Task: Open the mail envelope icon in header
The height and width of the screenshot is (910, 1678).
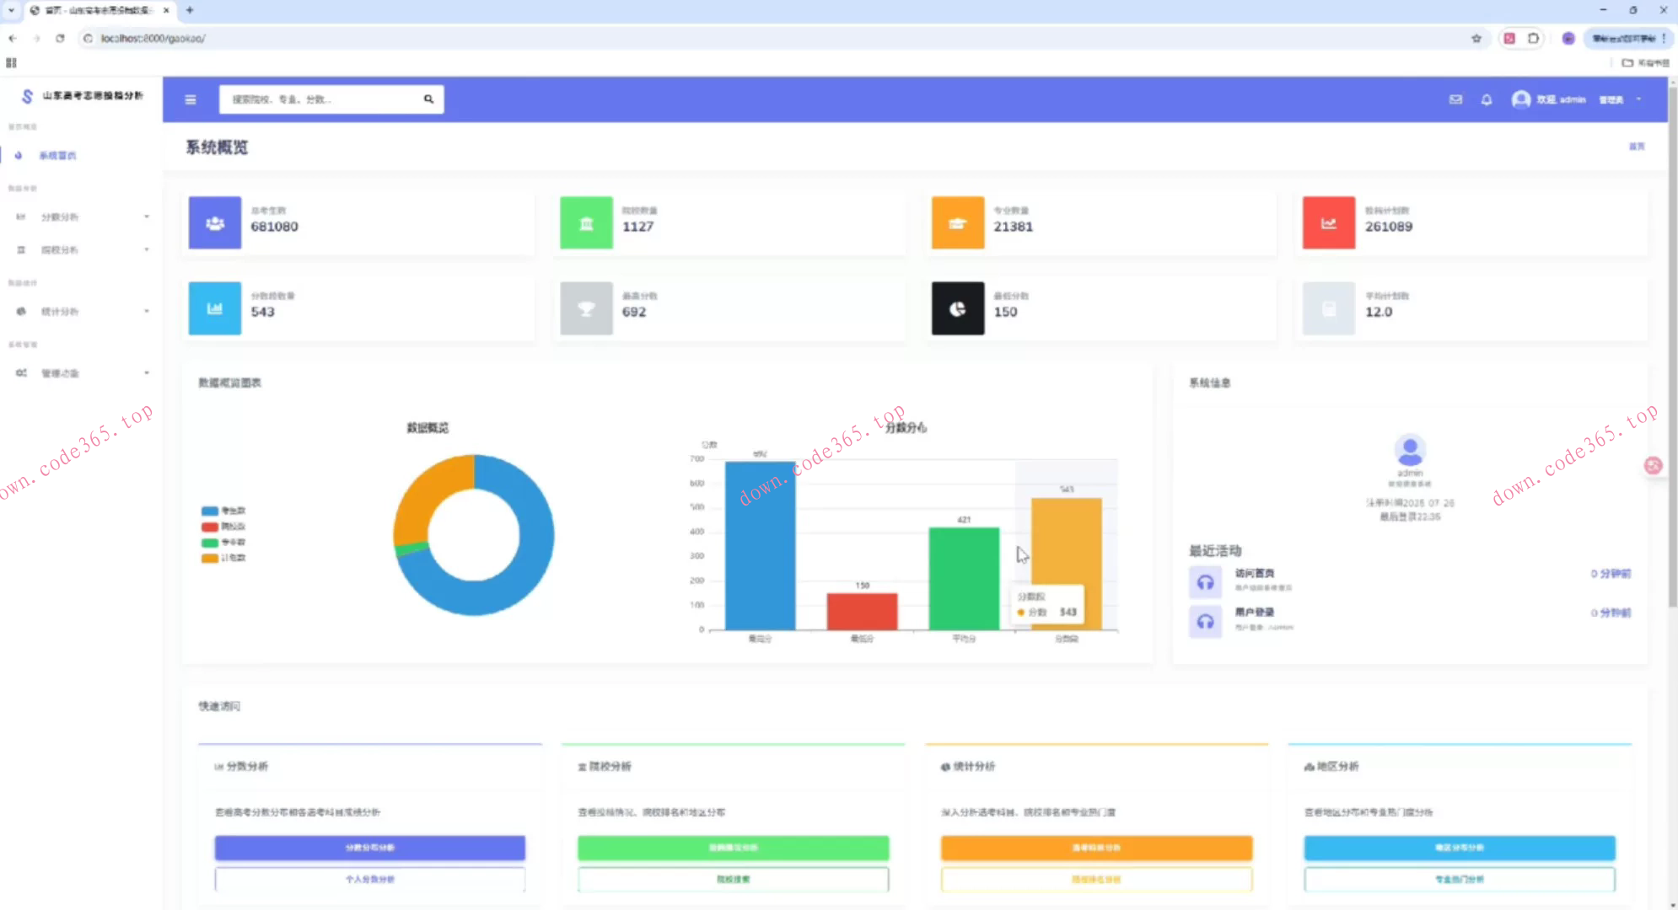Action: pos(1455,99)
